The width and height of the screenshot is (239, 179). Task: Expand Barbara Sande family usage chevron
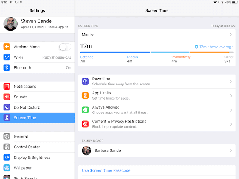pyautogui.click(x=231, y=151)
